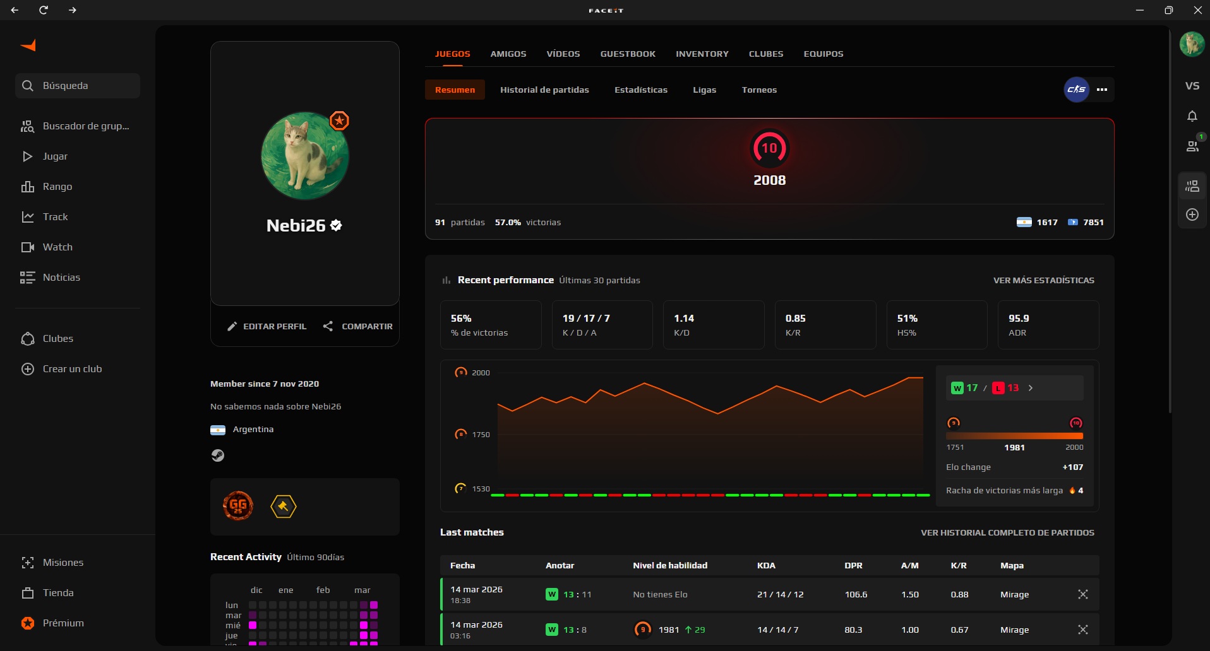Open notifications bell
The width and height of the screenshot is (1210, 651).
[x=1192, y=116]
